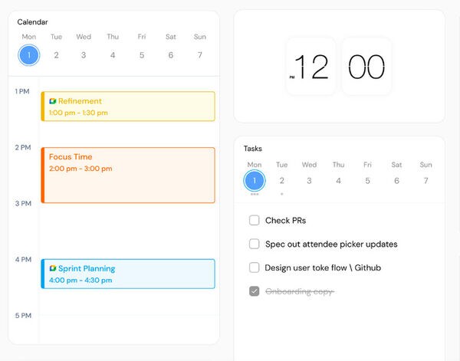Click the Google Meet icon on Sprint Planning
Image resolution: width=460 pixels, height=361 pixels.
click(x=53, y=269)
